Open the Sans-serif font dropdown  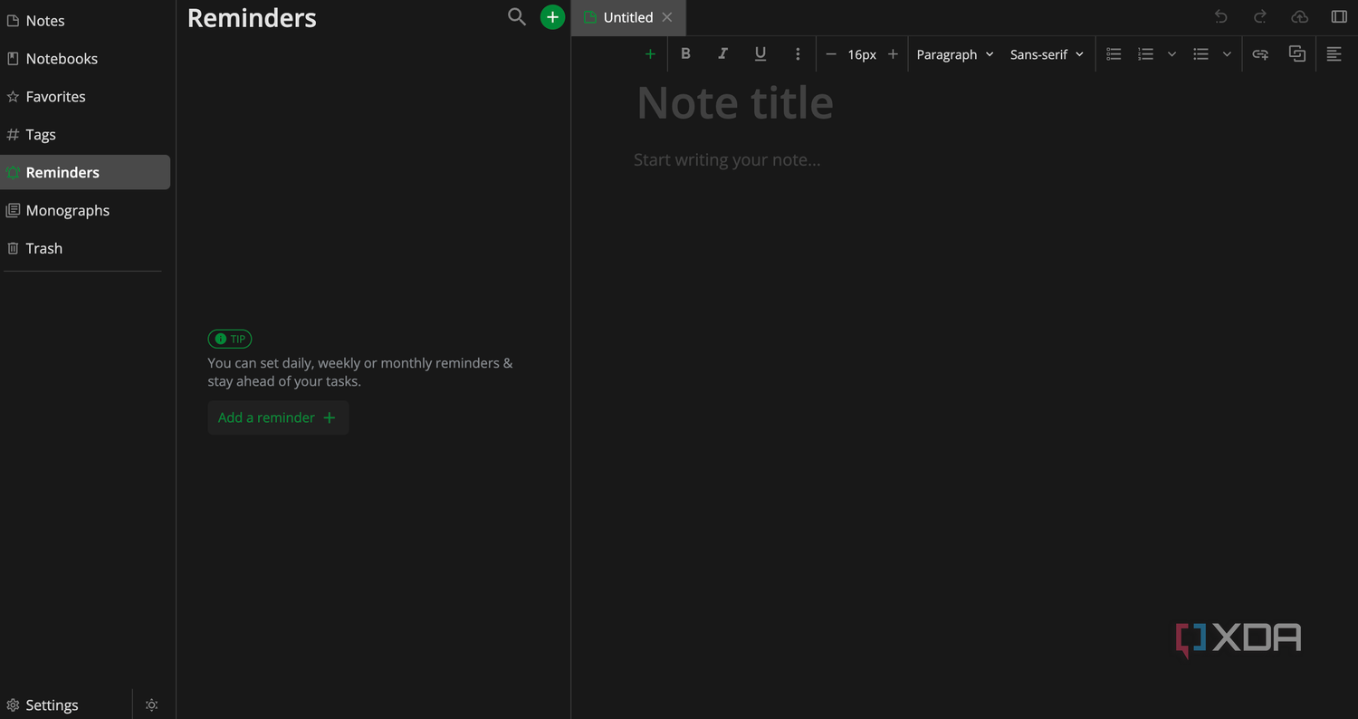[1047, 54]
